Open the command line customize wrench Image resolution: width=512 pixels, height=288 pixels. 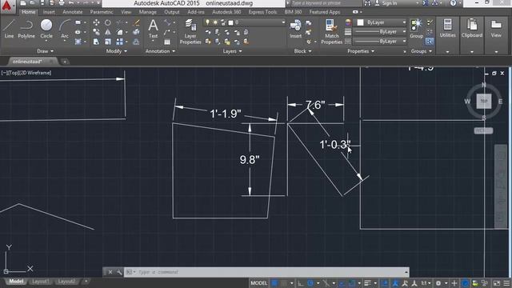[x=119, y=272]
